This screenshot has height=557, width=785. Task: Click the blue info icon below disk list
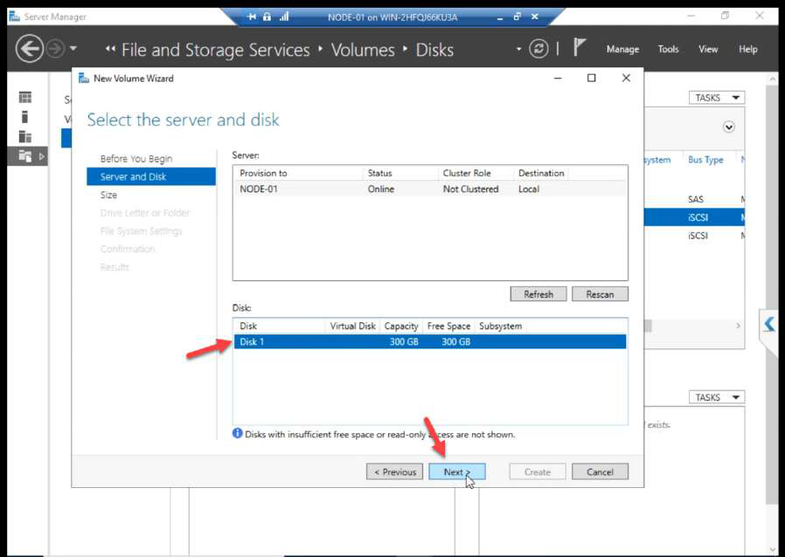(x=237, y=434)
